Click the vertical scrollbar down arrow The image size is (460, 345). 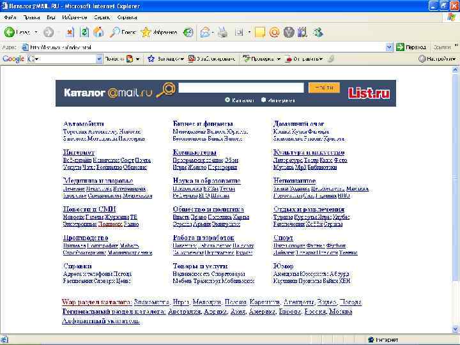[456, 329]
